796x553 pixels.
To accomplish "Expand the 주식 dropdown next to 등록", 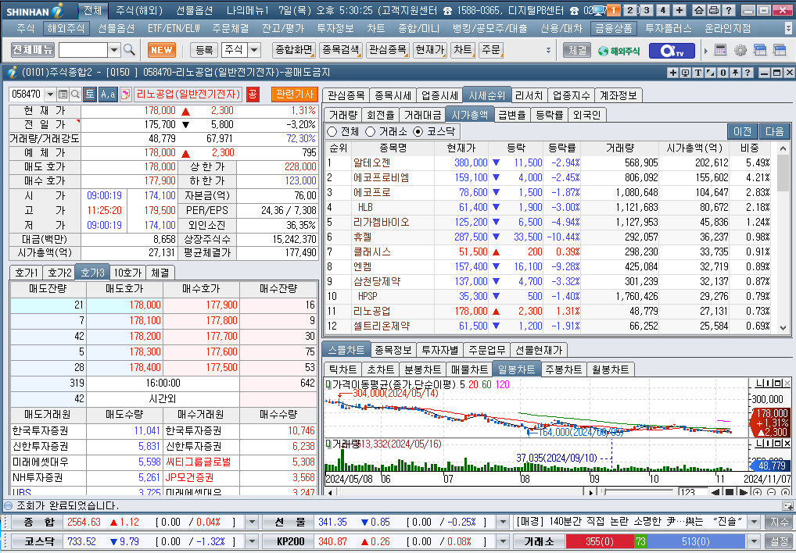I will point(254,50).
